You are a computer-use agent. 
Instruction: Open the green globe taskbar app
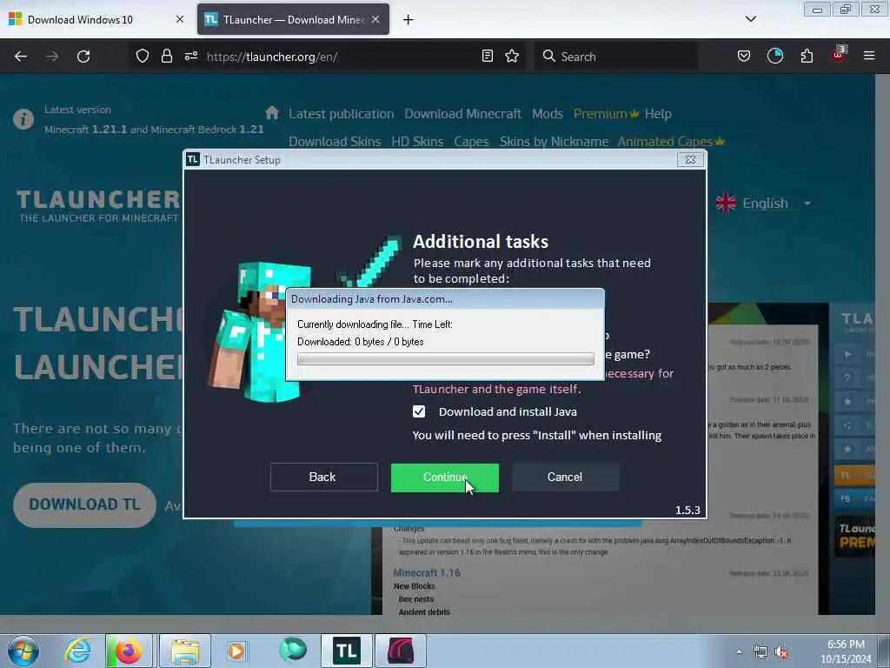tap(293, 650)
